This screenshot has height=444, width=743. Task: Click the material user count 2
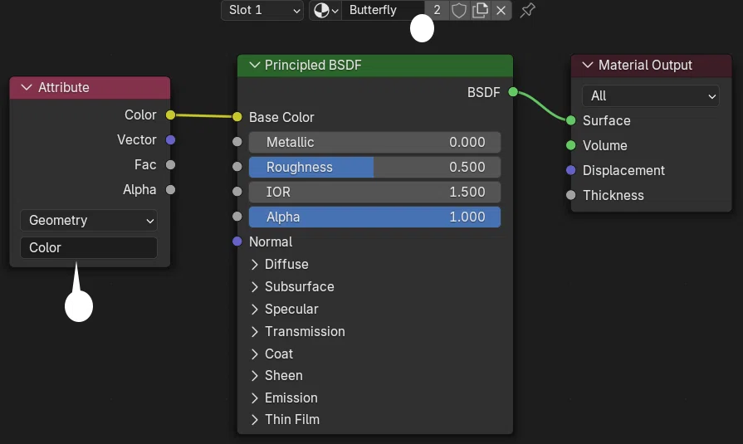[x=437, y=10]
